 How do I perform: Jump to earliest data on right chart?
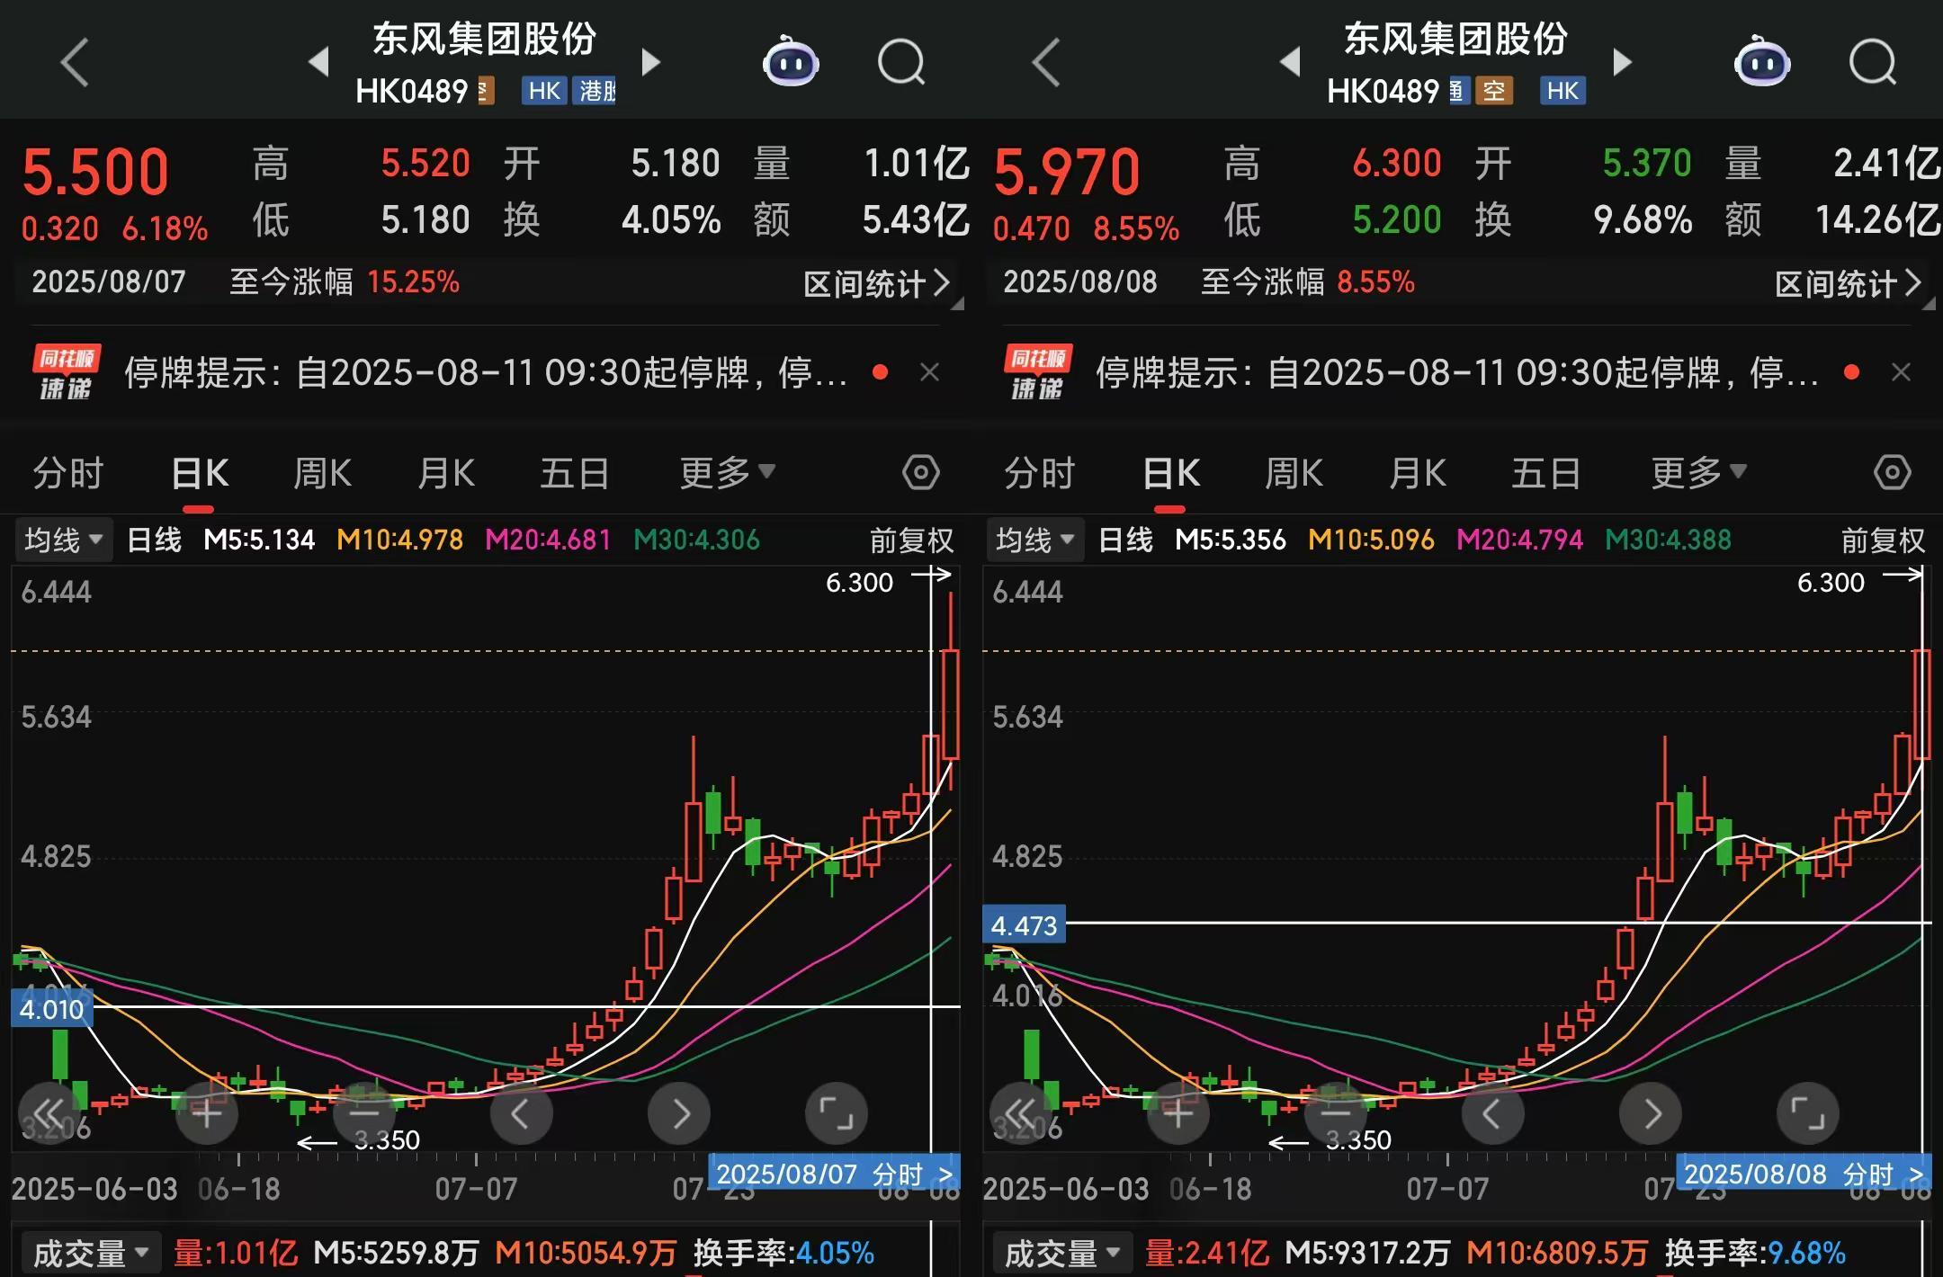[x=1021, y=1113]
